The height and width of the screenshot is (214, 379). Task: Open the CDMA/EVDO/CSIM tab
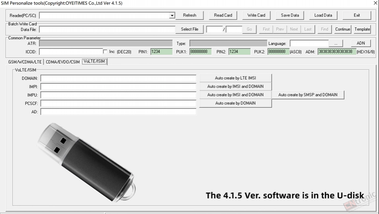click(63, 62)
